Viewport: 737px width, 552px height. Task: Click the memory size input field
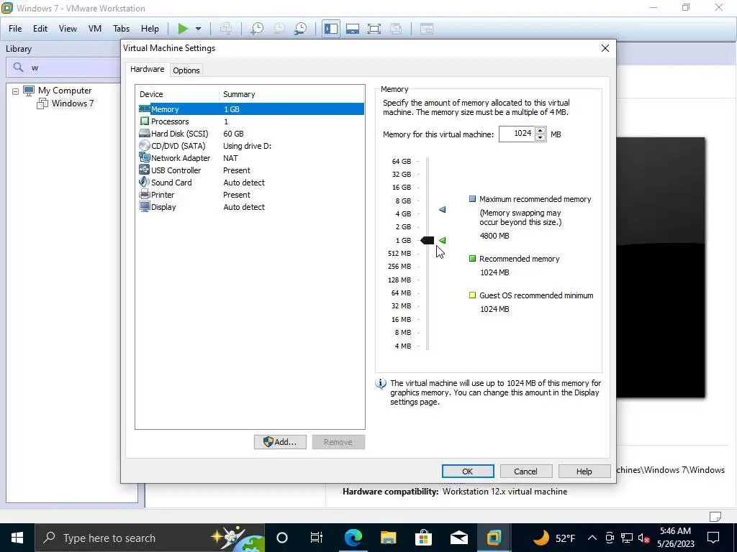(517, 134)
